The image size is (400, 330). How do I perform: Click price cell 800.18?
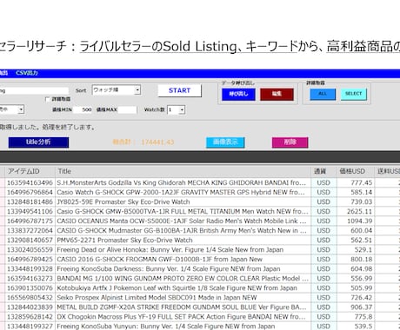pyautogui.click(x=356, y=259)
